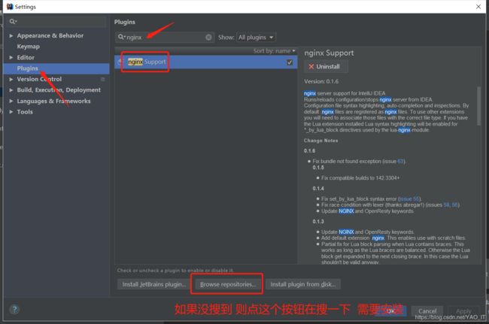Expand Languages & Frameworks node
This screenshot has height=324, width=489.
11,101
